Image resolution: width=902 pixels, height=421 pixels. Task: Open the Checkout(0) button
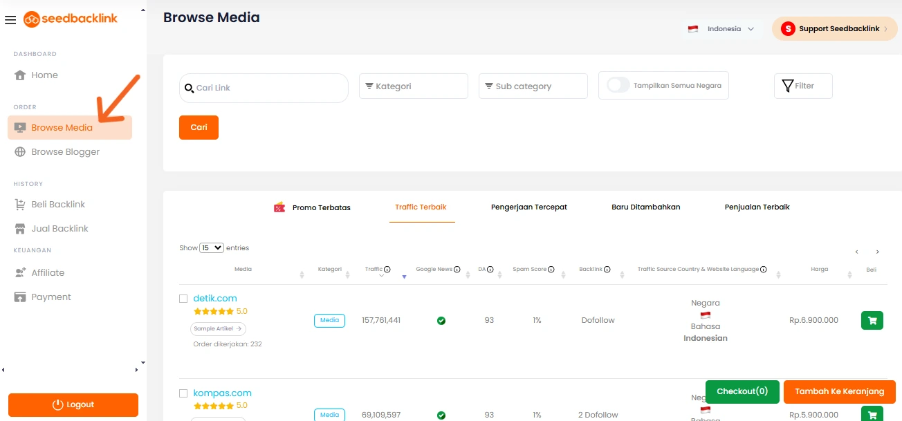742,391
